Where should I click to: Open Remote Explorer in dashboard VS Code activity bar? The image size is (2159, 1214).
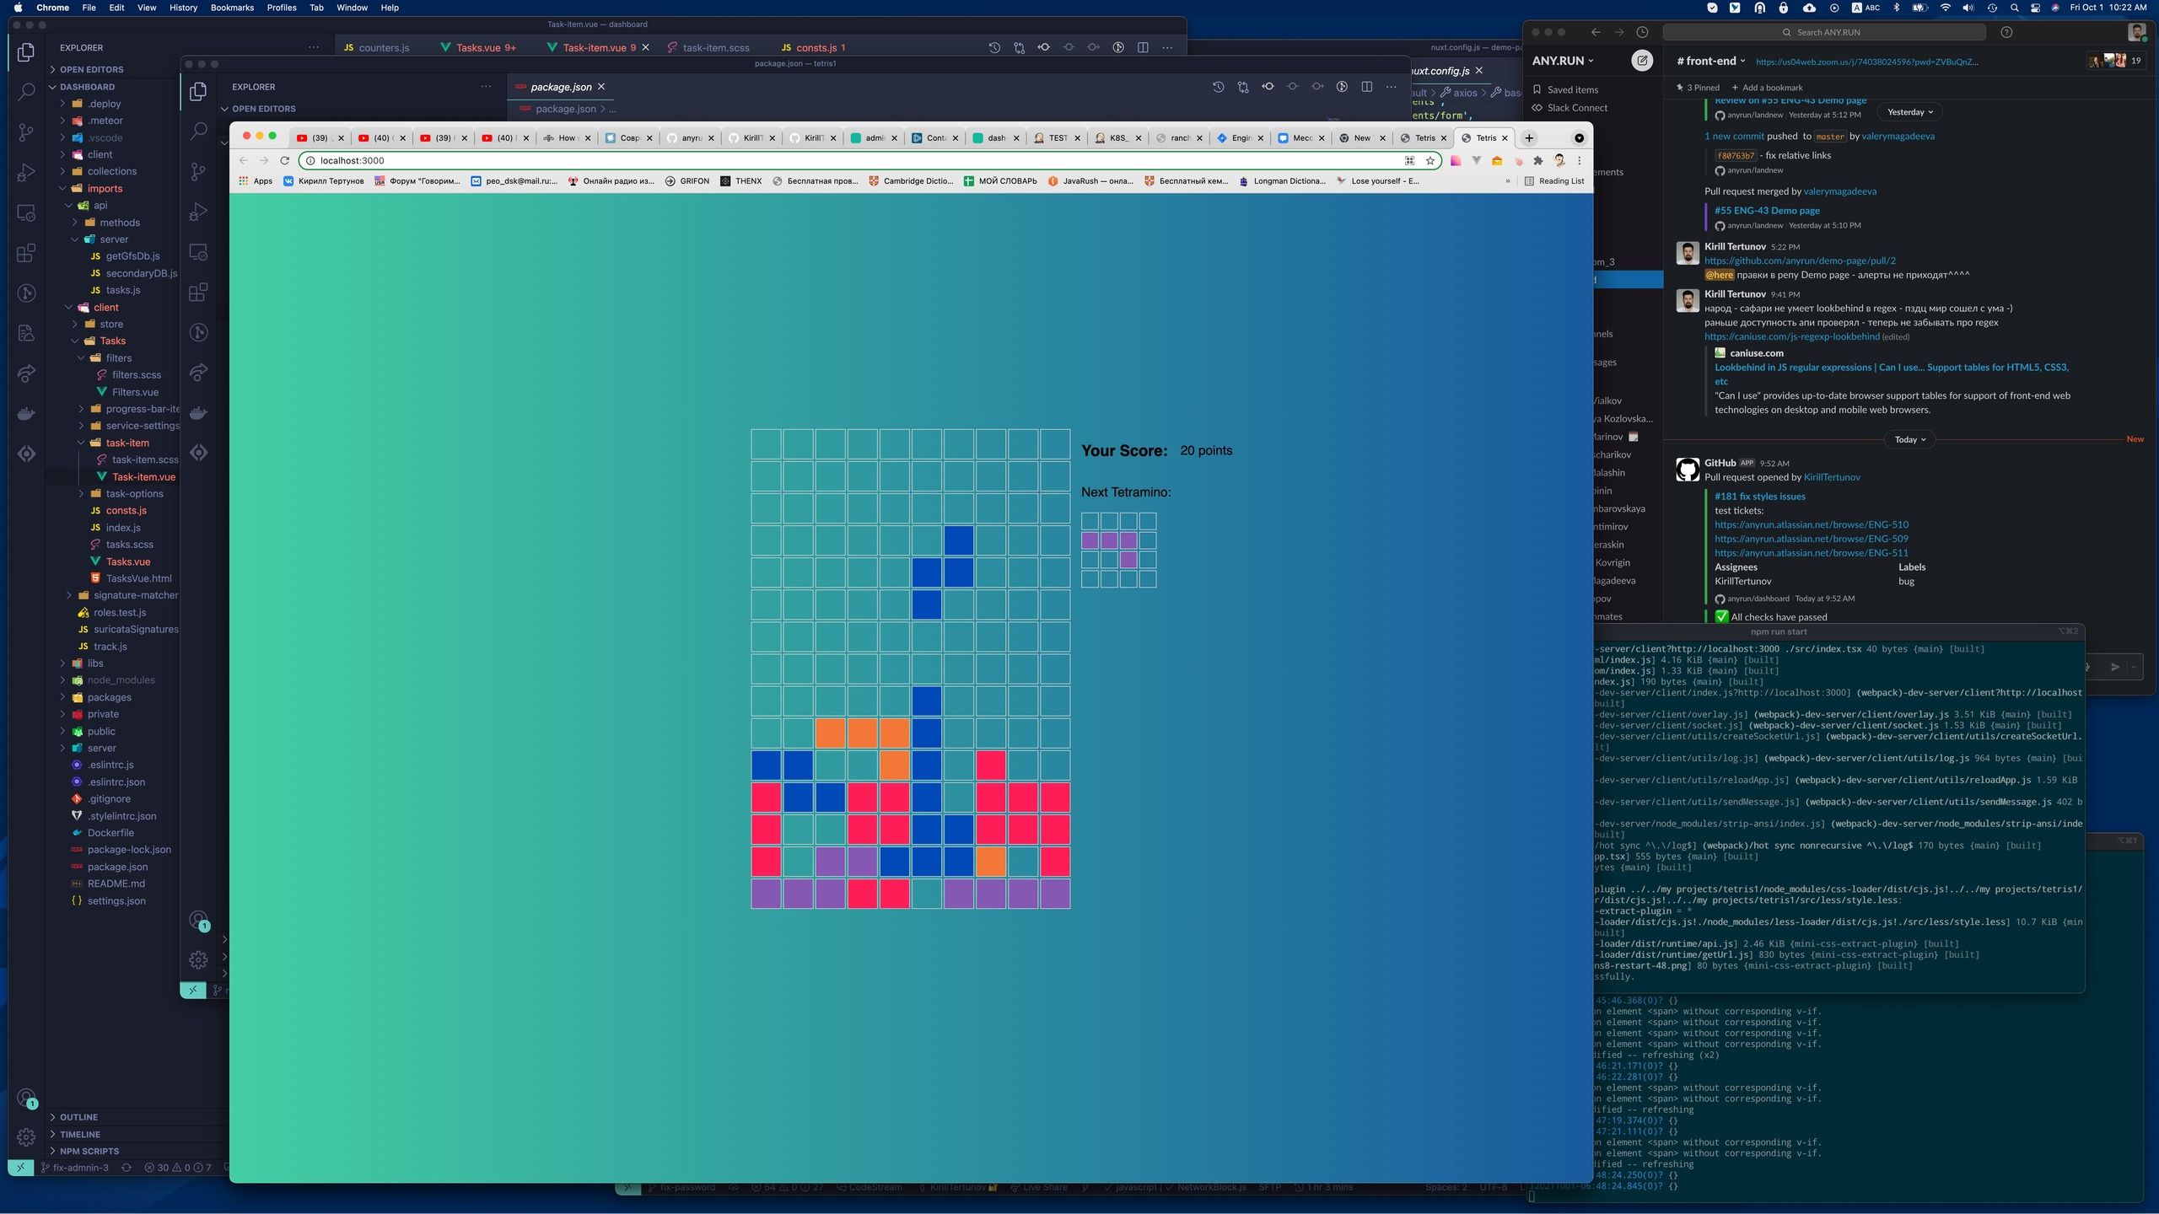coord(26,213)
